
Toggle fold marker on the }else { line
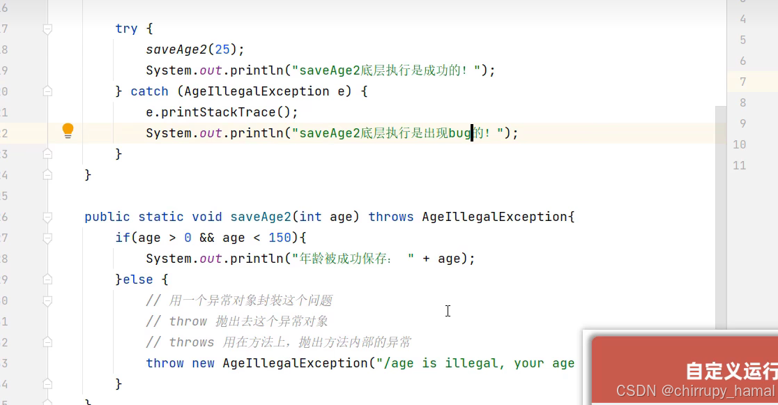click(x=47, y=280)
